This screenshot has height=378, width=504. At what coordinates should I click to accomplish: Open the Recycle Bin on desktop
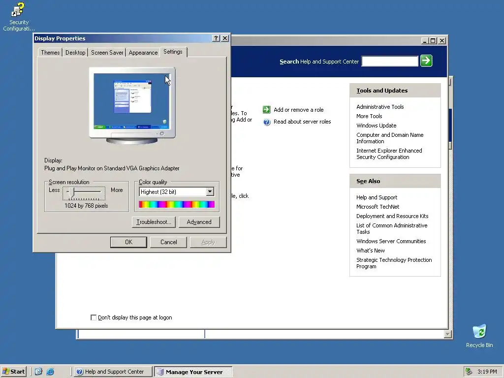[x=479, y=336]
